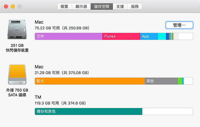
Task: Click the teal 備份和其他 segment
Action: pos(88,111)
